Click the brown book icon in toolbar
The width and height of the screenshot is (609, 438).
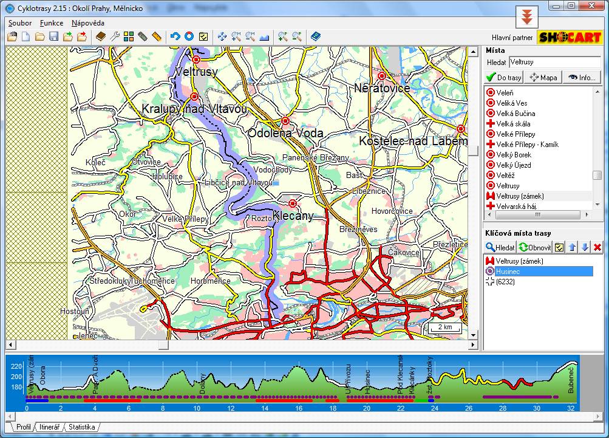101,36
